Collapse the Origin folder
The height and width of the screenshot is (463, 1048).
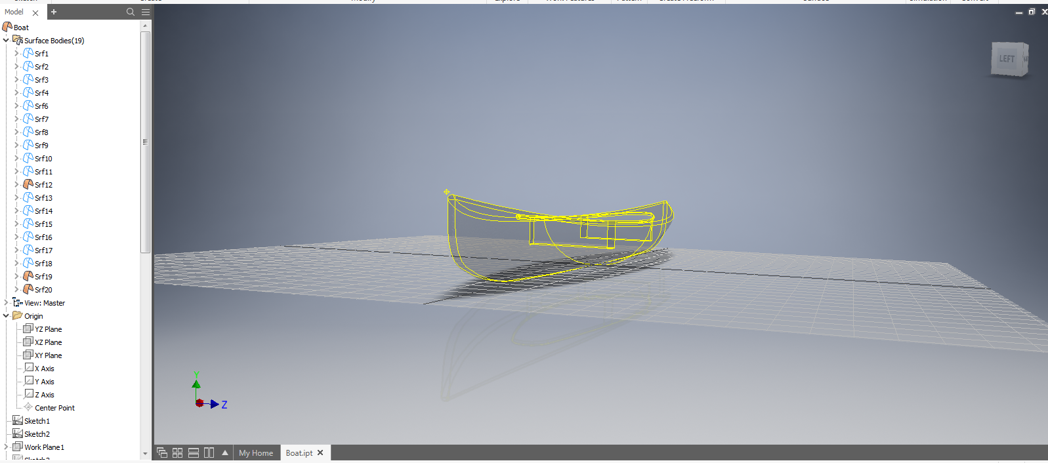click(7, 315)
